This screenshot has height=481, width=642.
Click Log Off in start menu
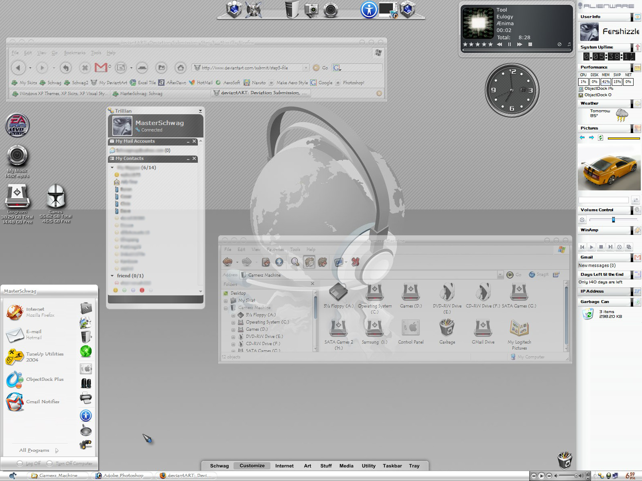29,463
